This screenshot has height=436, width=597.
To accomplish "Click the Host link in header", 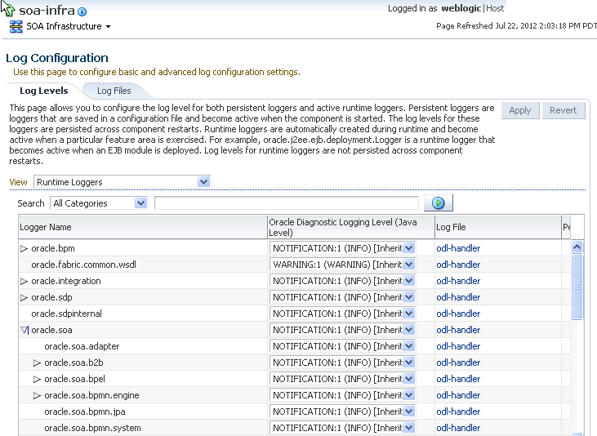I will (x=495, y=8).
